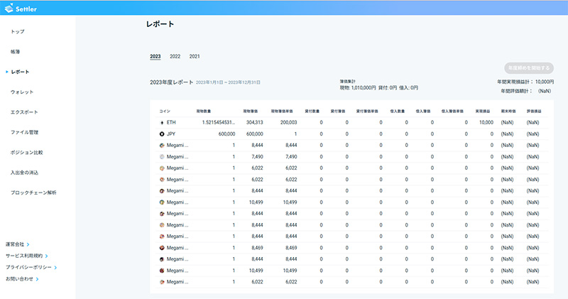Follow the 運営会社 link

tap(17, 244)
